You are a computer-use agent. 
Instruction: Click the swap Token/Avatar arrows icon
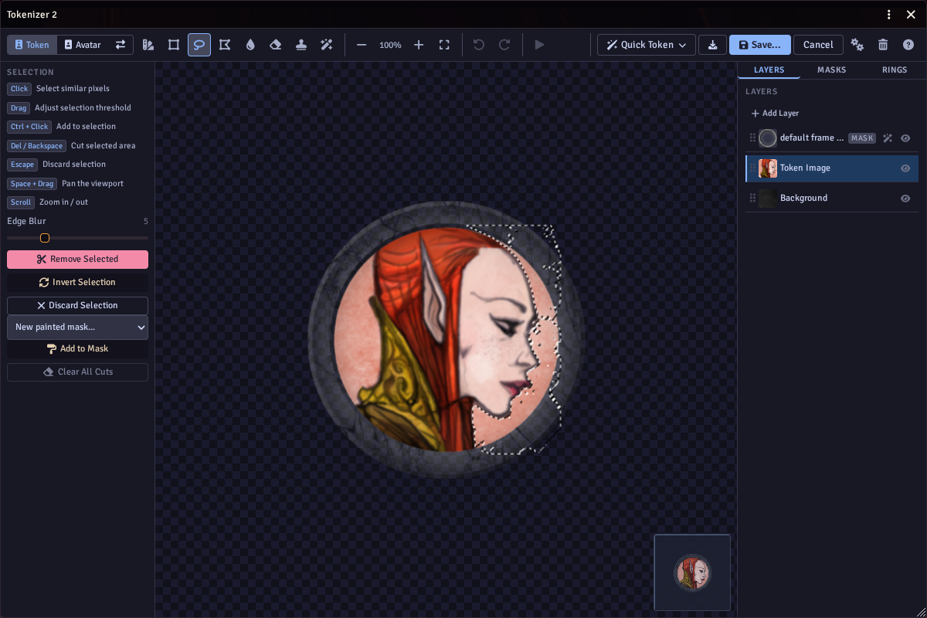pyautogui.click(x=121, y=45)
